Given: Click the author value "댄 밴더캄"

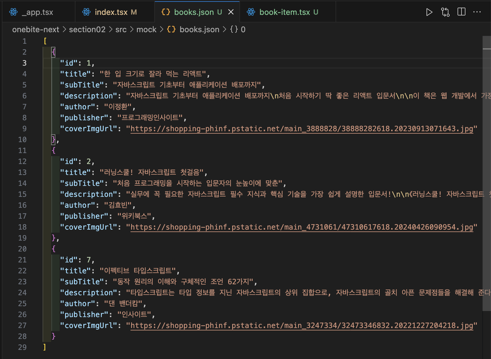Looking at the screenshot, I should click(x=123, y=304).
